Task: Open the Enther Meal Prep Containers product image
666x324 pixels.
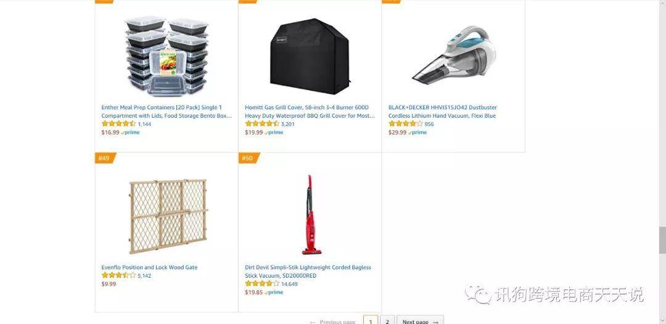Action: point(167,56)
